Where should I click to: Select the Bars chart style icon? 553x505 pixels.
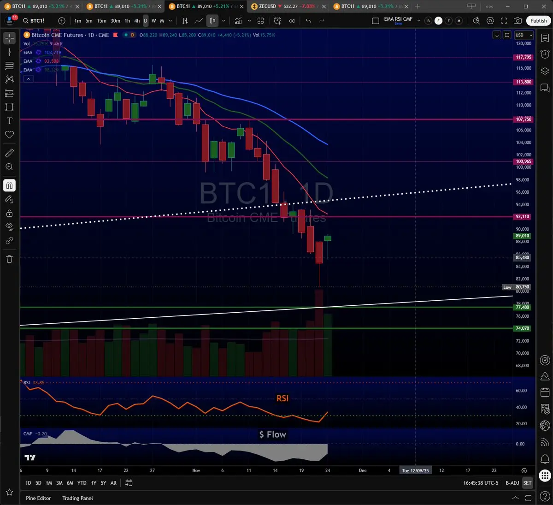[x=185, y=21]
